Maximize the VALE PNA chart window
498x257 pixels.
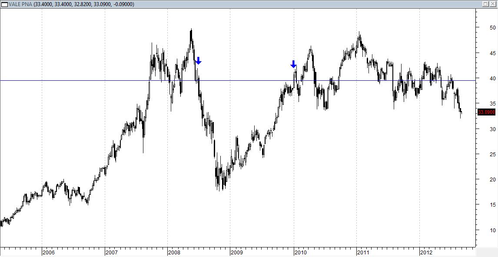click(x=485, y=4)
